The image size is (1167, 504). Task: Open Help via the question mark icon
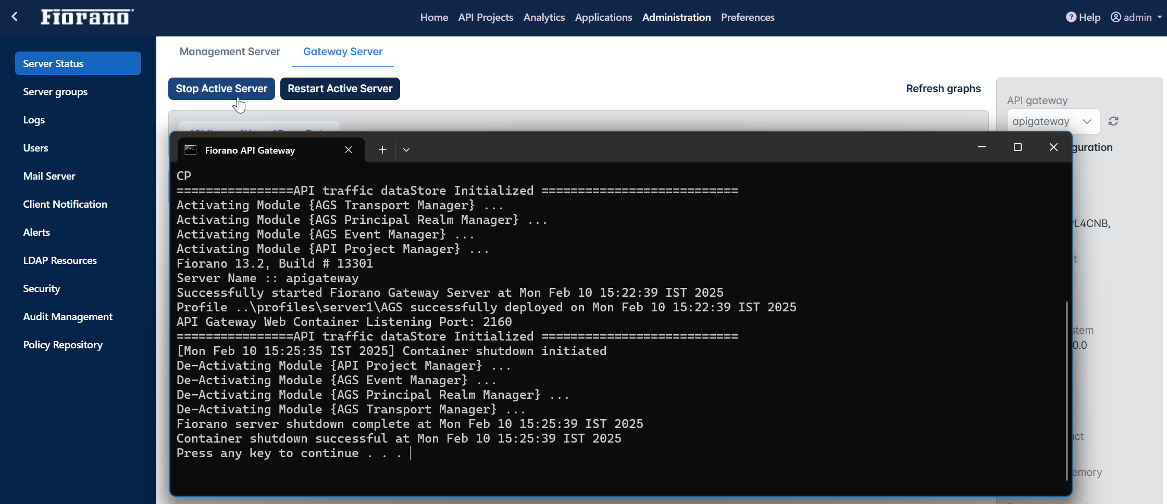(1071, 17)
